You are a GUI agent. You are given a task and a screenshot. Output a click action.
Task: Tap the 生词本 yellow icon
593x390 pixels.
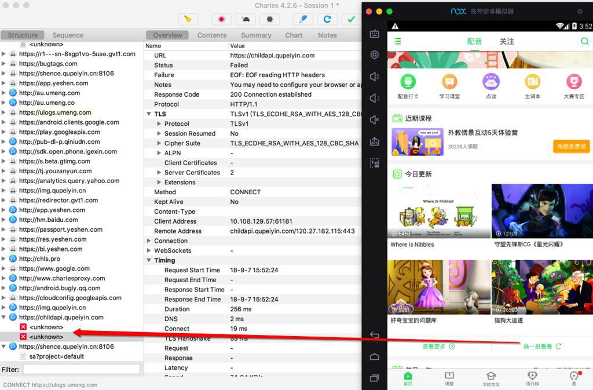coord(533,81)
